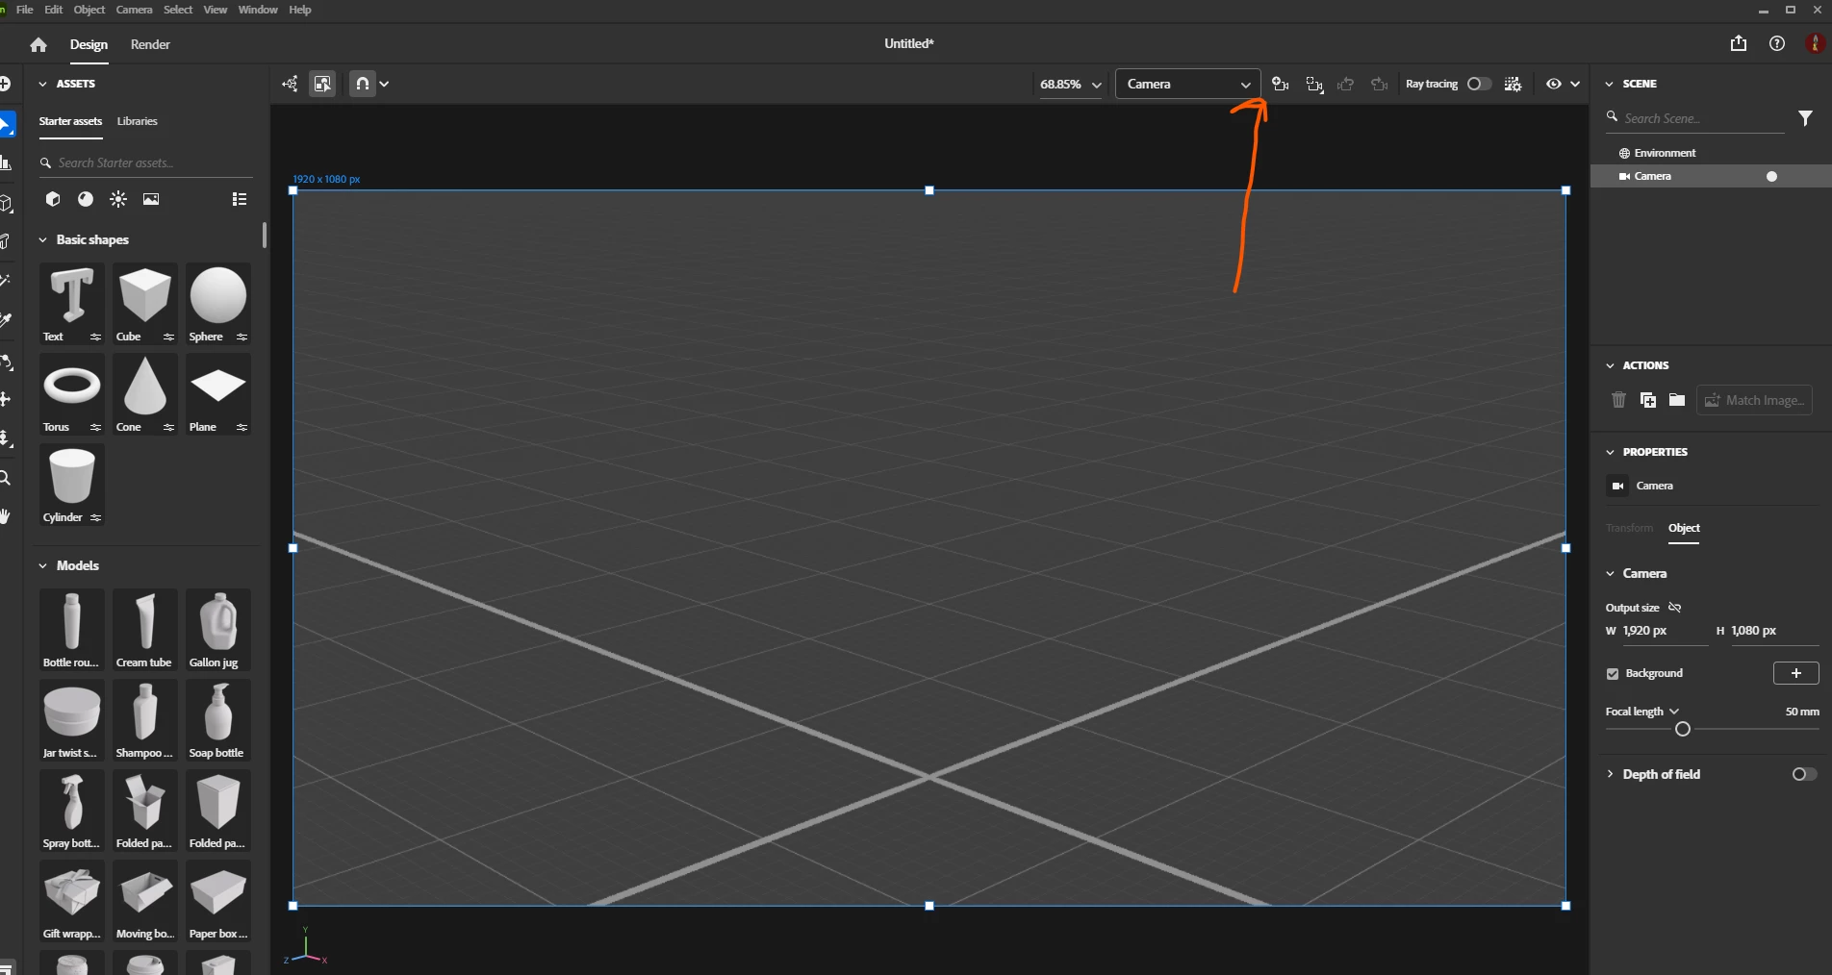
Task: Click the Home icon
Action: coord(38,44)
